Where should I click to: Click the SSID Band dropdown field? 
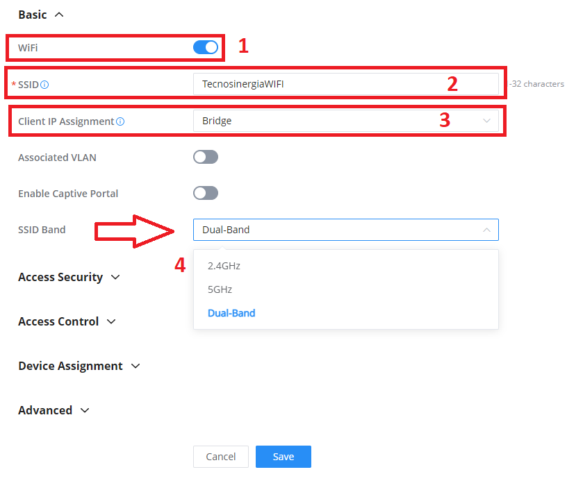pyautogui.click(x=345, y=230)
